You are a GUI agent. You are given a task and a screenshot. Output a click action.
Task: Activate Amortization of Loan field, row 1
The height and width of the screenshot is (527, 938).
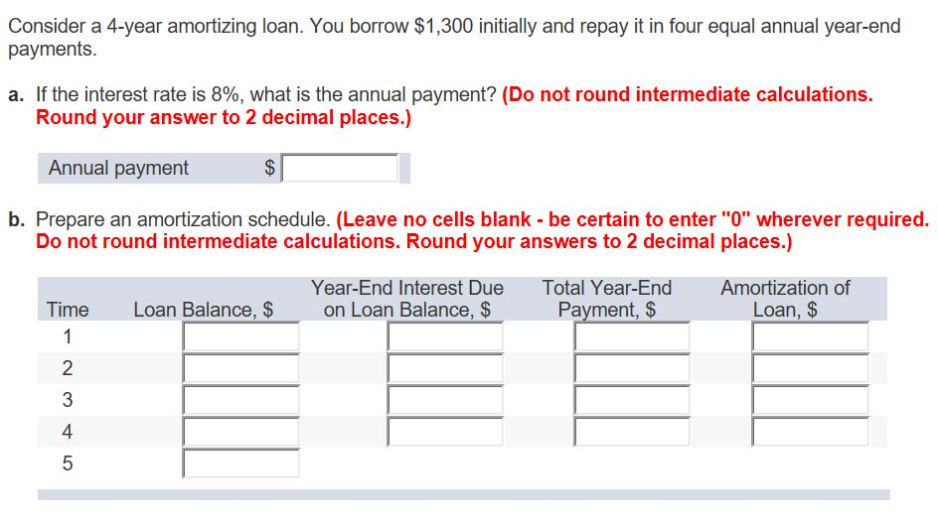coord(810,336)
